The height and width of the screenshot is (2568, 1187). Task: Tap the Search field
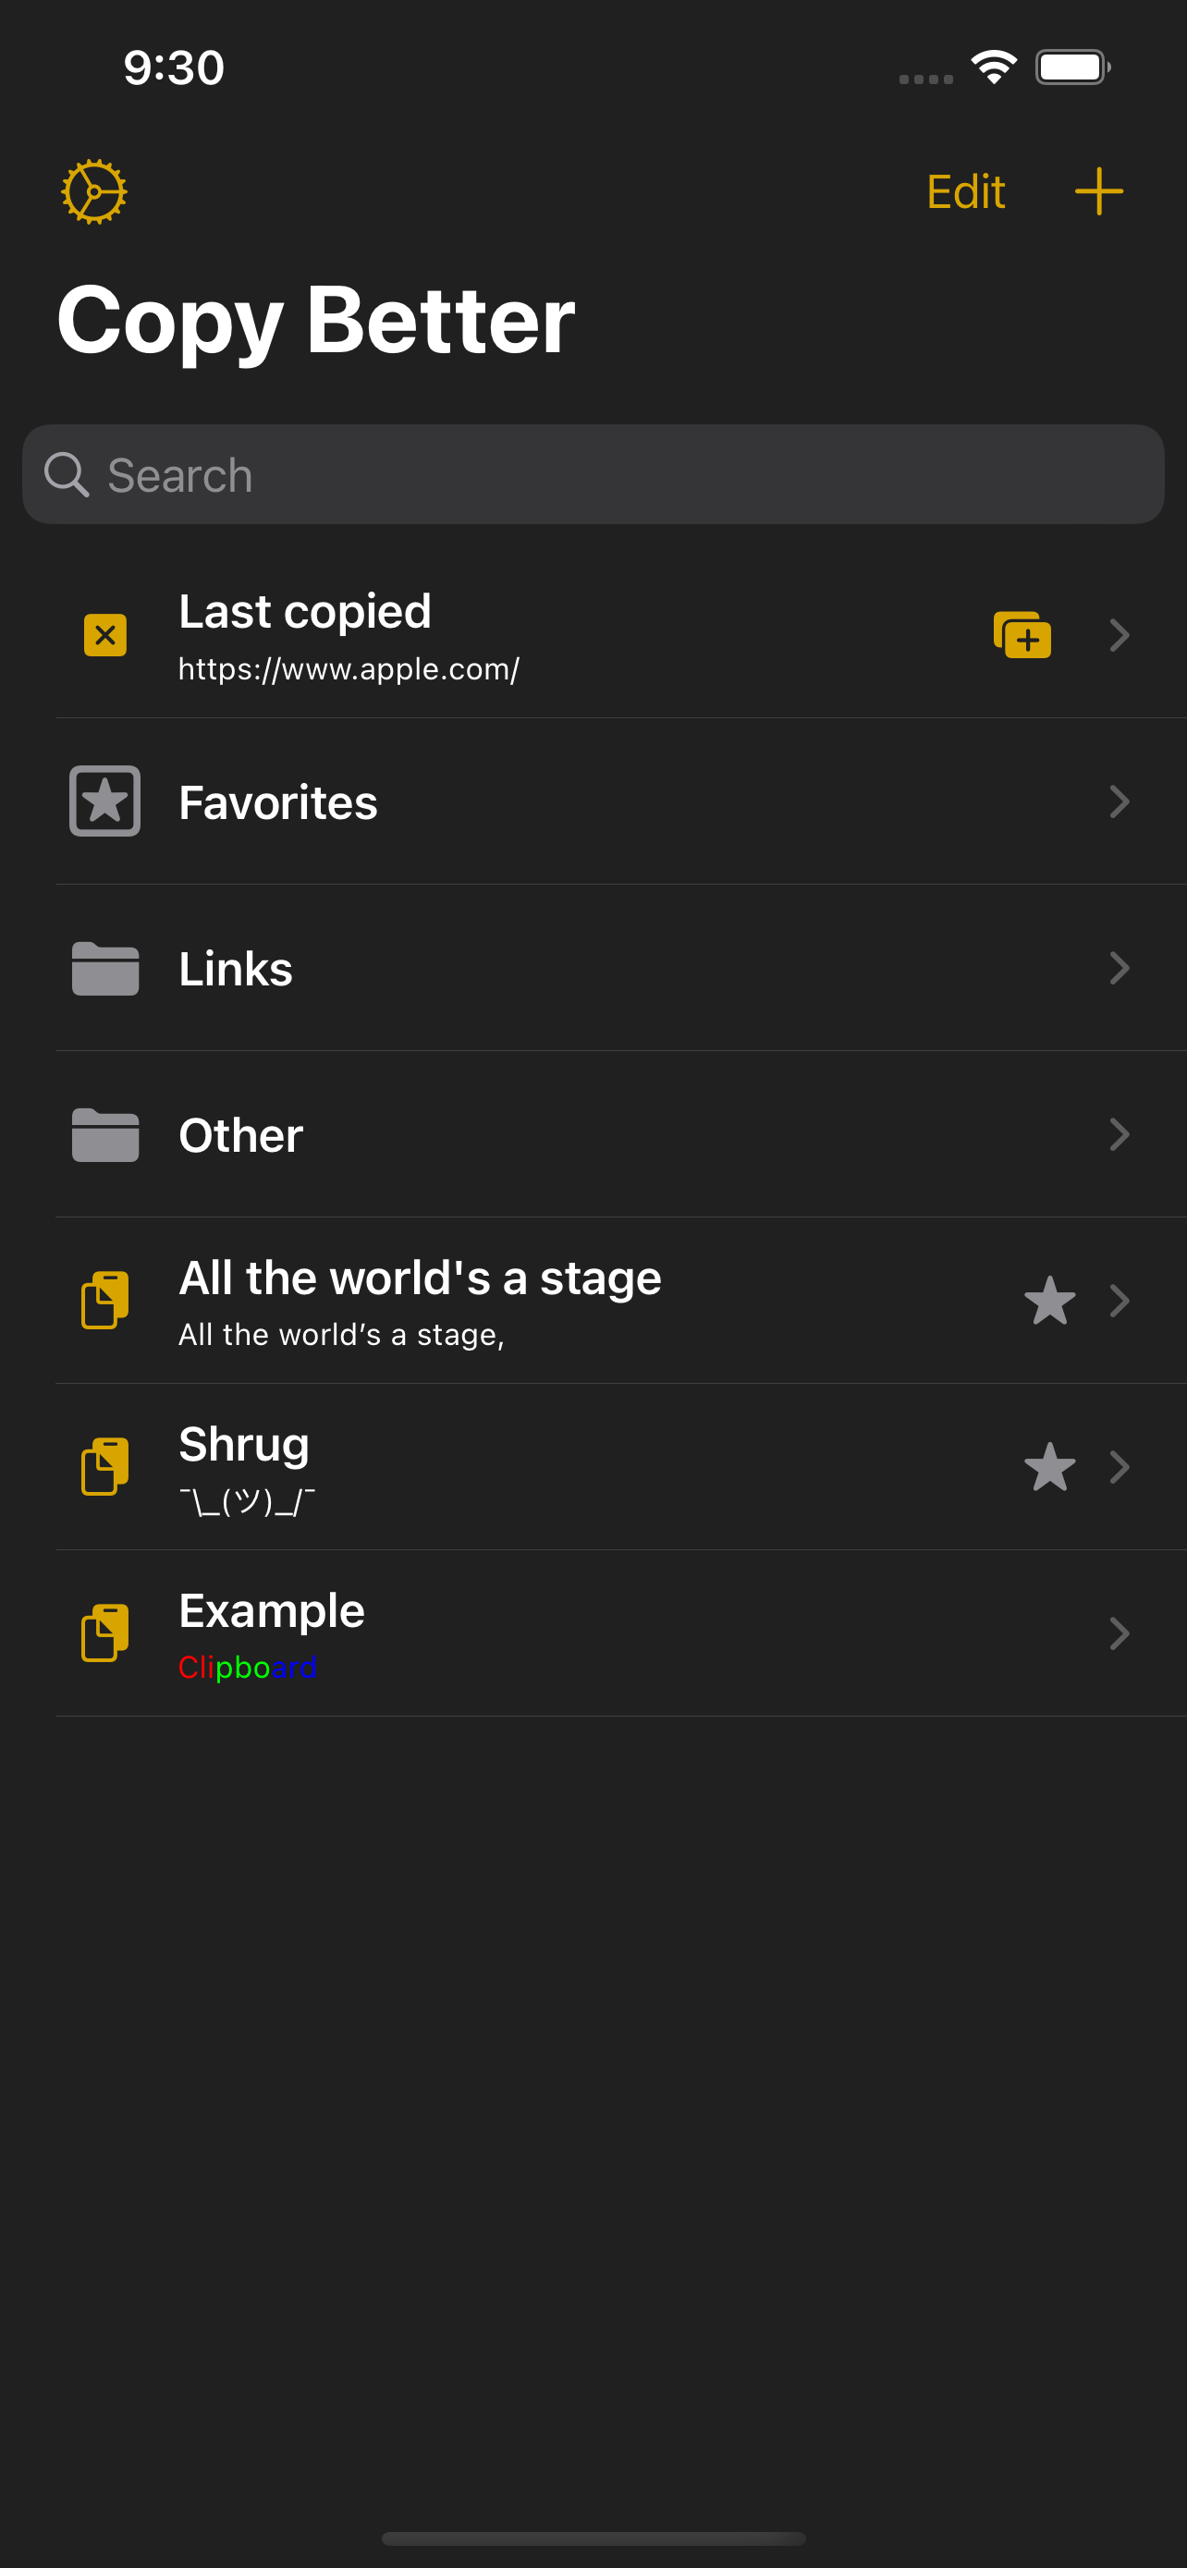[593, 474]
